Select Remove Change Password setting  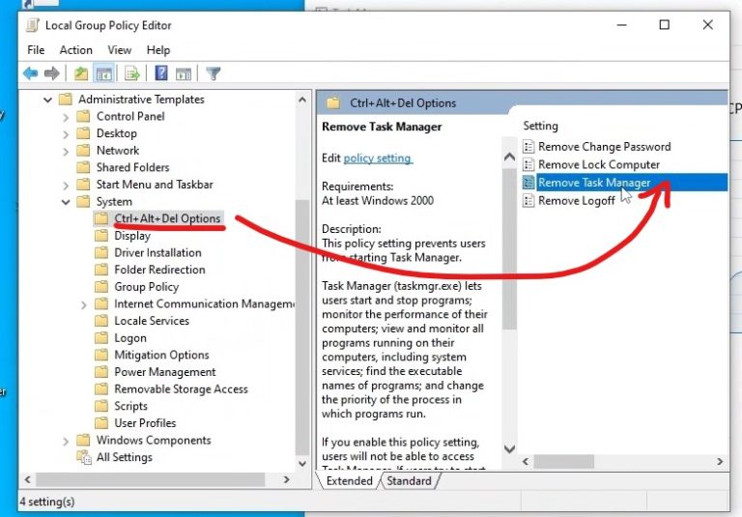click(604, 147)
